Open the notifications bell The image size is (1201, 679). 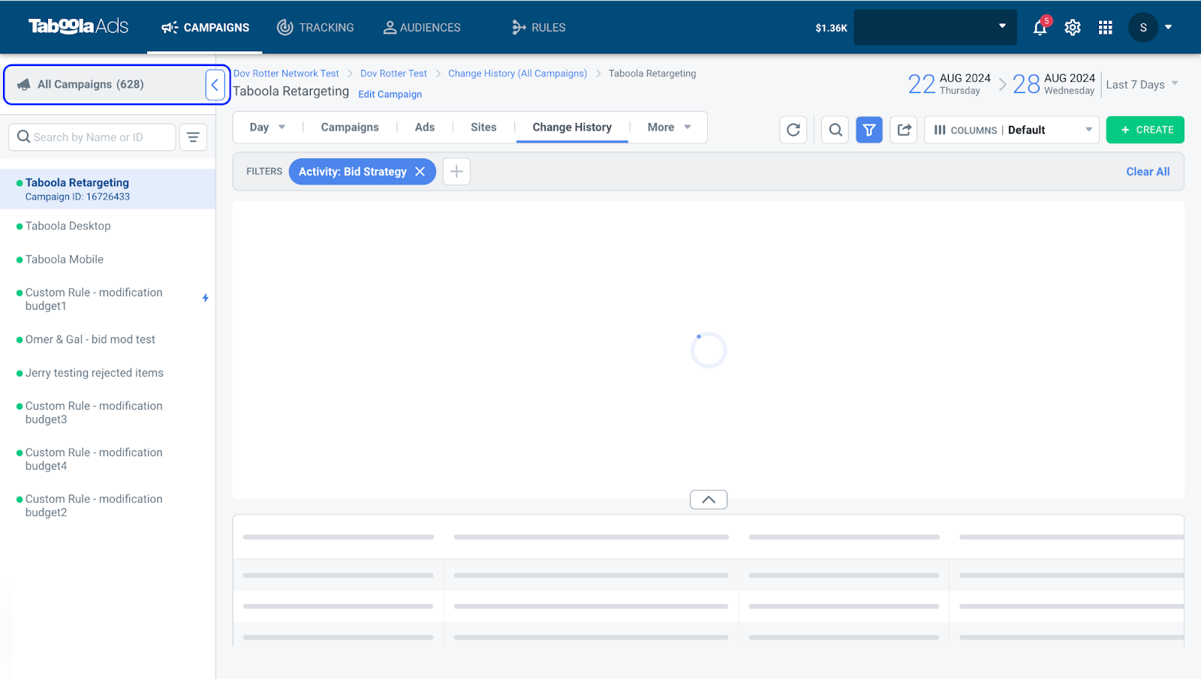pyautogui.click(x=1040, y=27)
